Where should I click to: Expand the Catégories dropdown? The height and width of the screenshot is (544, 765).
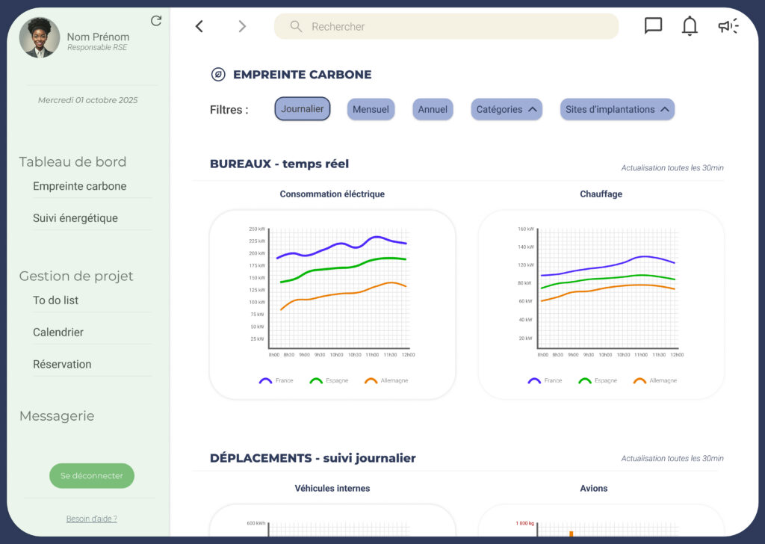pos(507,109)
